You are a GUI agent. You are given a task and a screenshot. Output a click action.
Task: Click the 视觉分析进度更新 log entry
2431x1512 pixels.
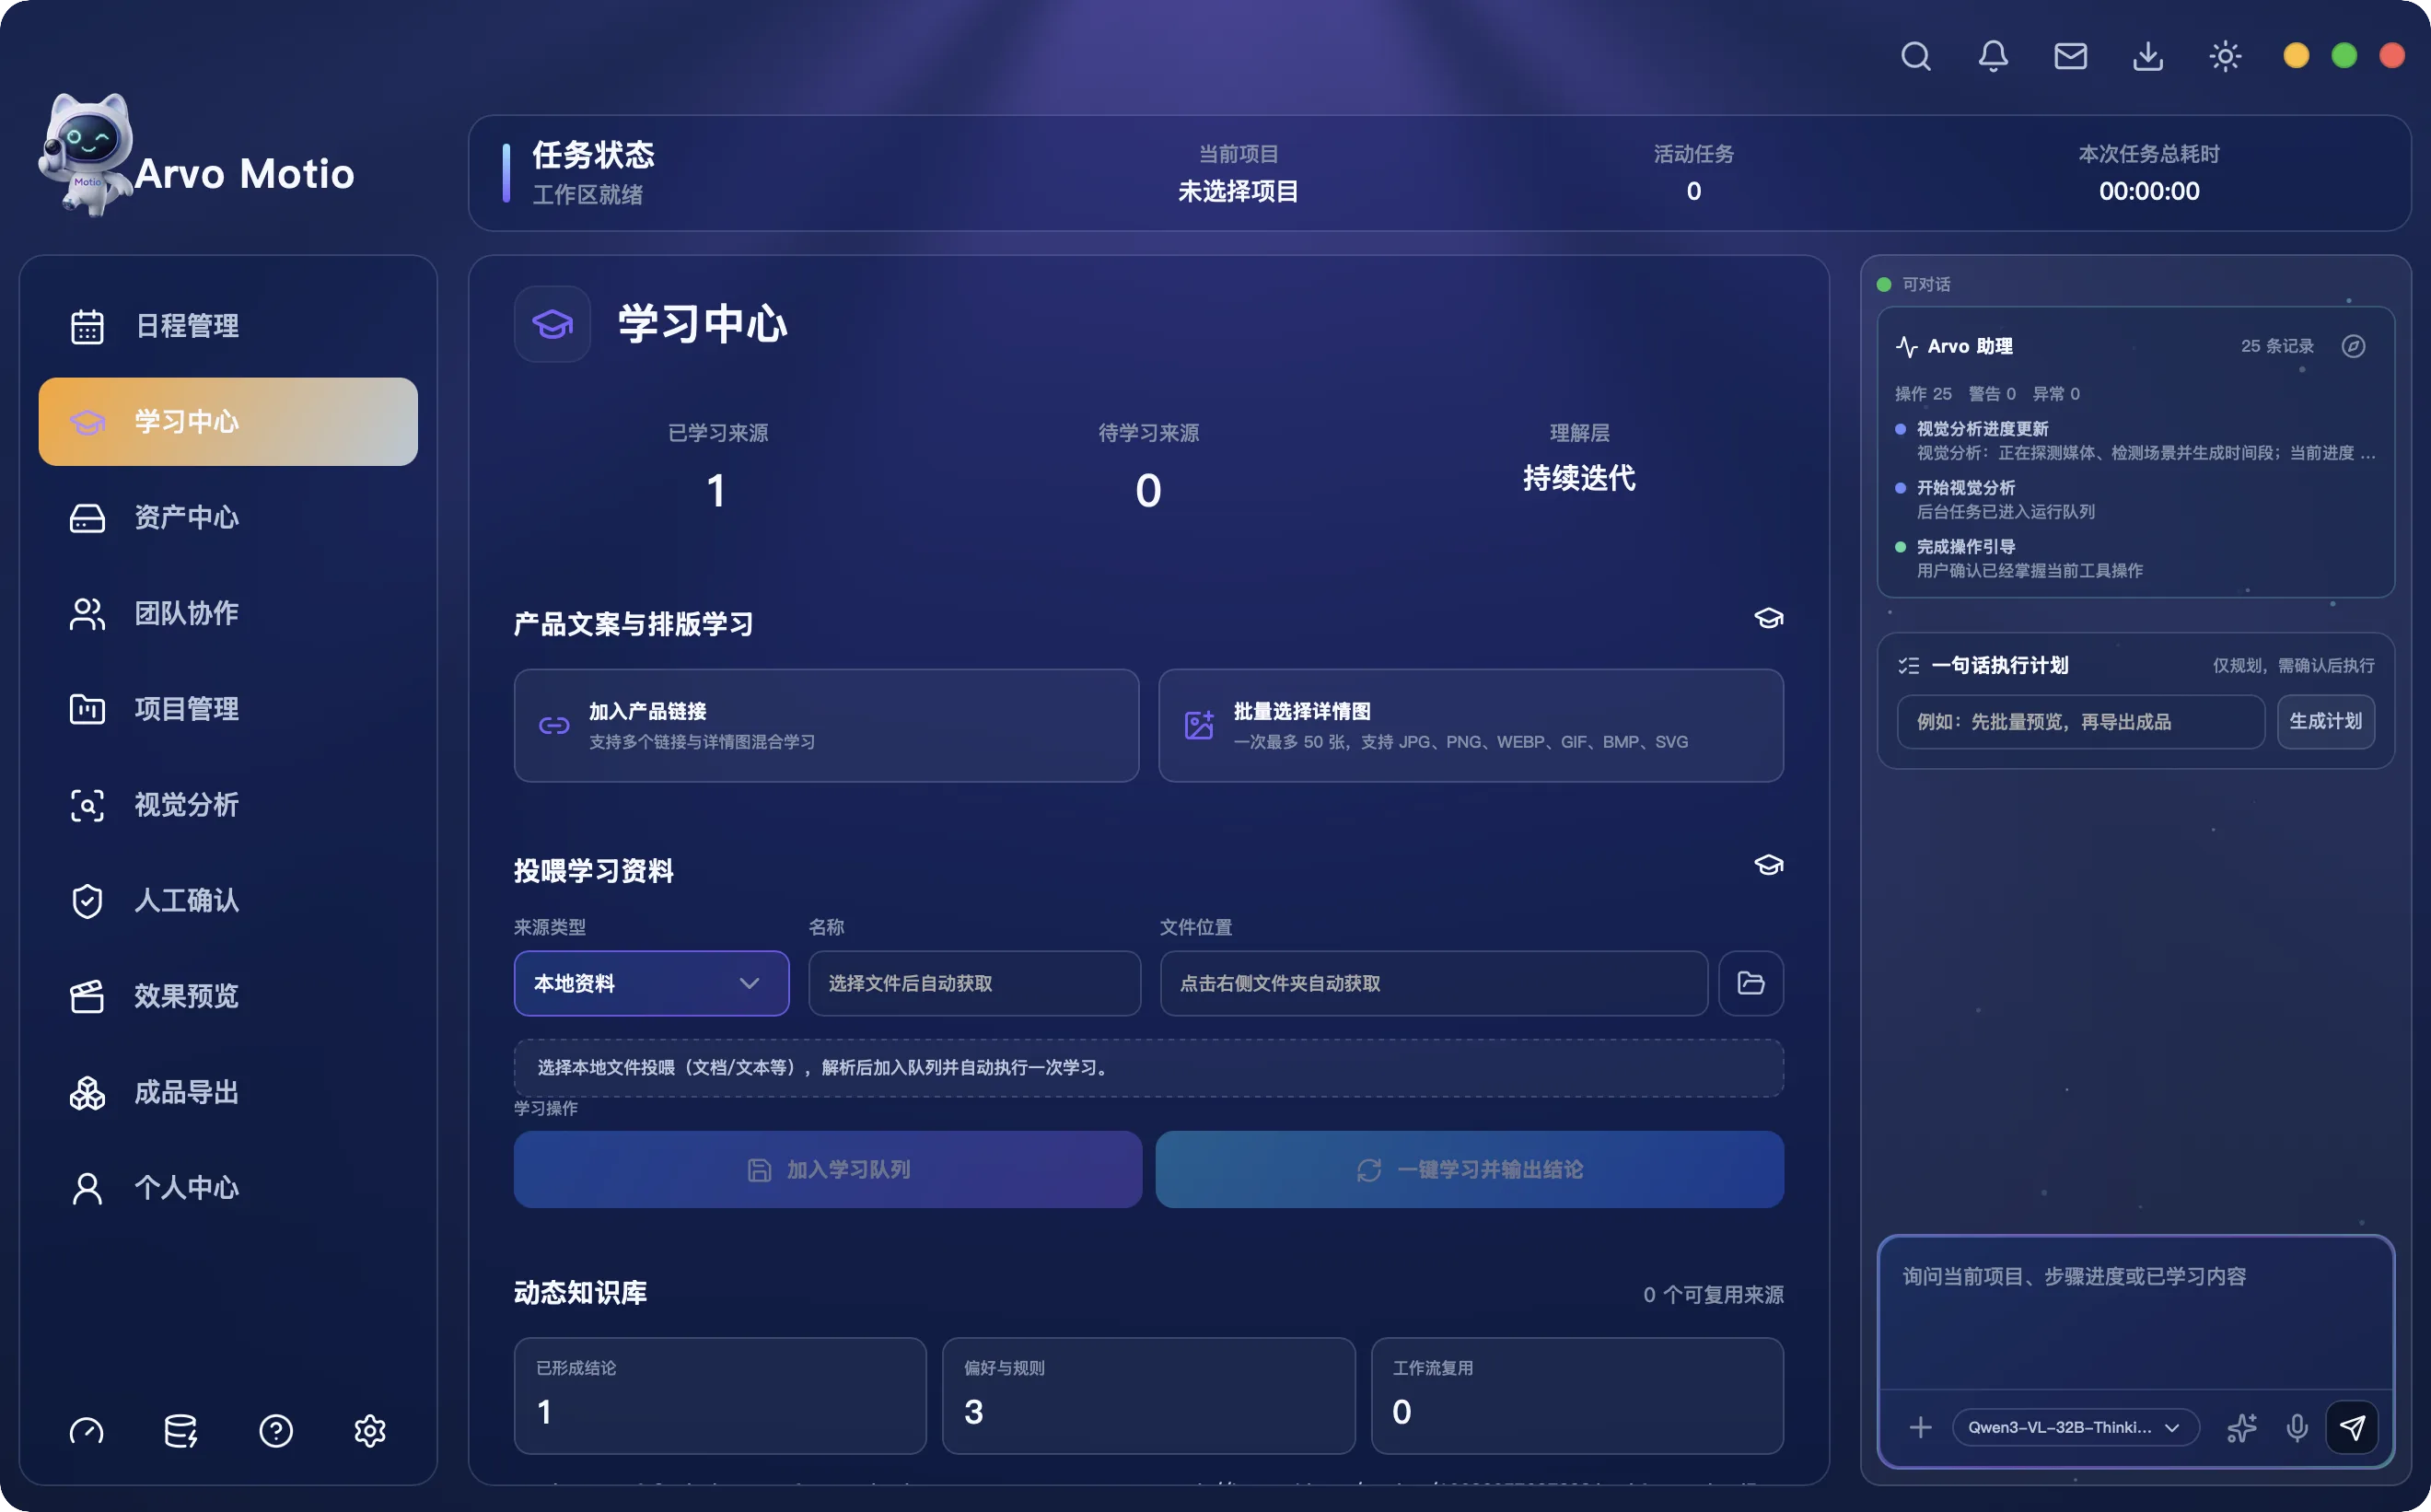2135,440
